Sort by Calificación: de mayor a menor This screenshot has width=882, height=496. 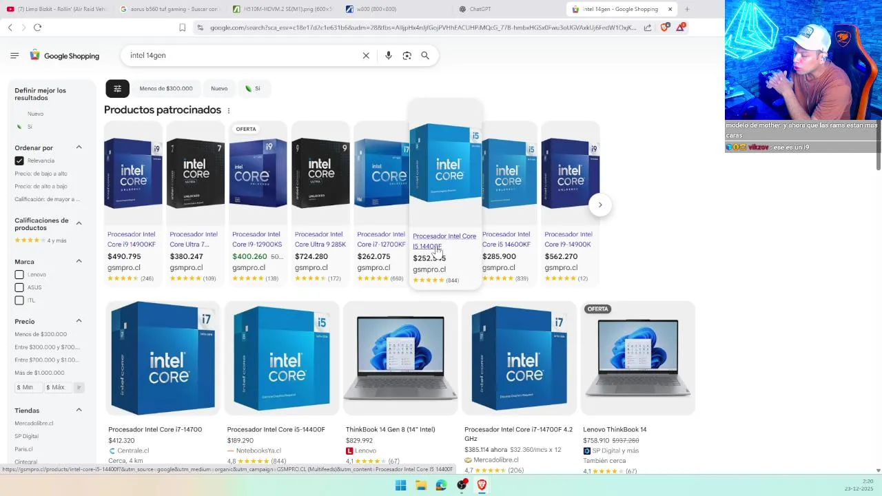coord(47,199)
